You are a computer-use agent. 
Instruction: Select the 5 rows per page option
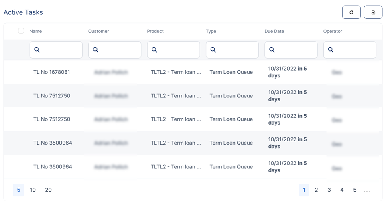point(18,190)
